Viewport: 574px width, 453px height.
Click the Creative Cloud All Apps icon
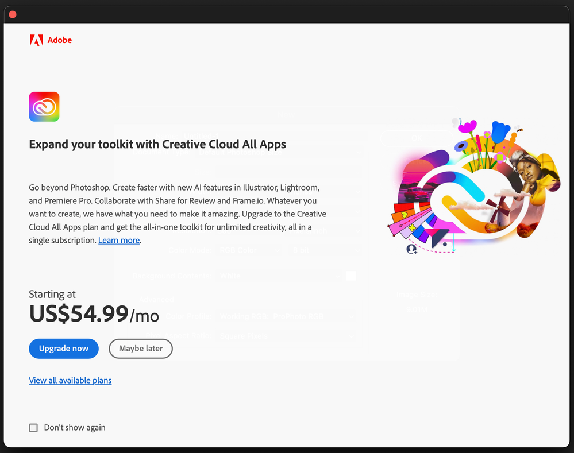pos(44,107)
